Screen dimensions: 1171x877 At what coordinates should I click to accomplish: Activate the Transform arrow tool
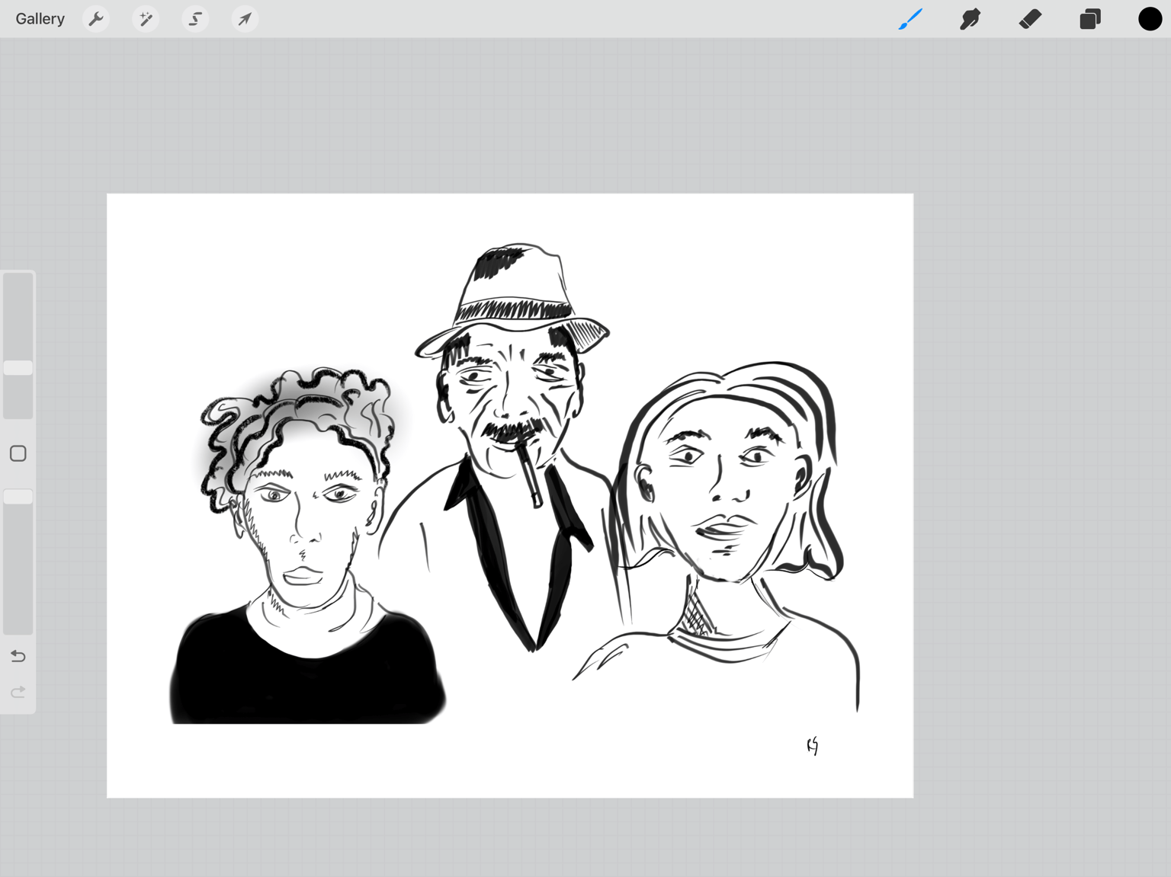[245, 19]
